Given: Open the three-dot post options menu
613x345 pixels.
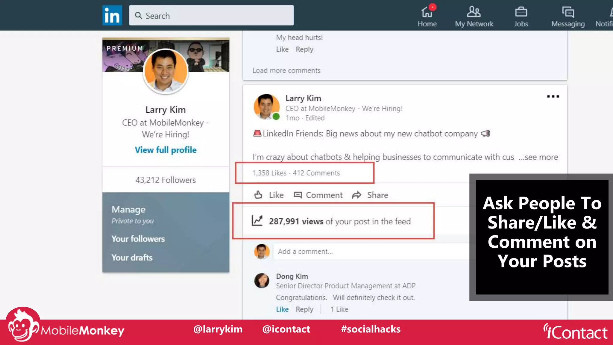Looking at the screenshot, I should [x=553, y=96].
